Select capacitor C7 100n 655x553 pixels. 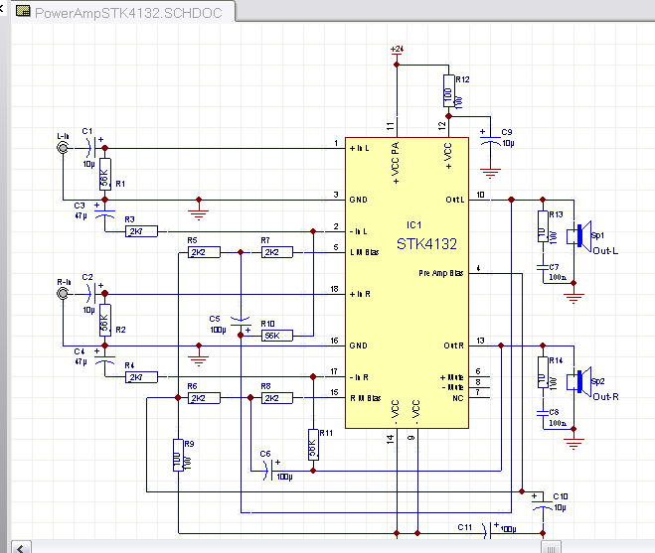click(x=543, y=266)
